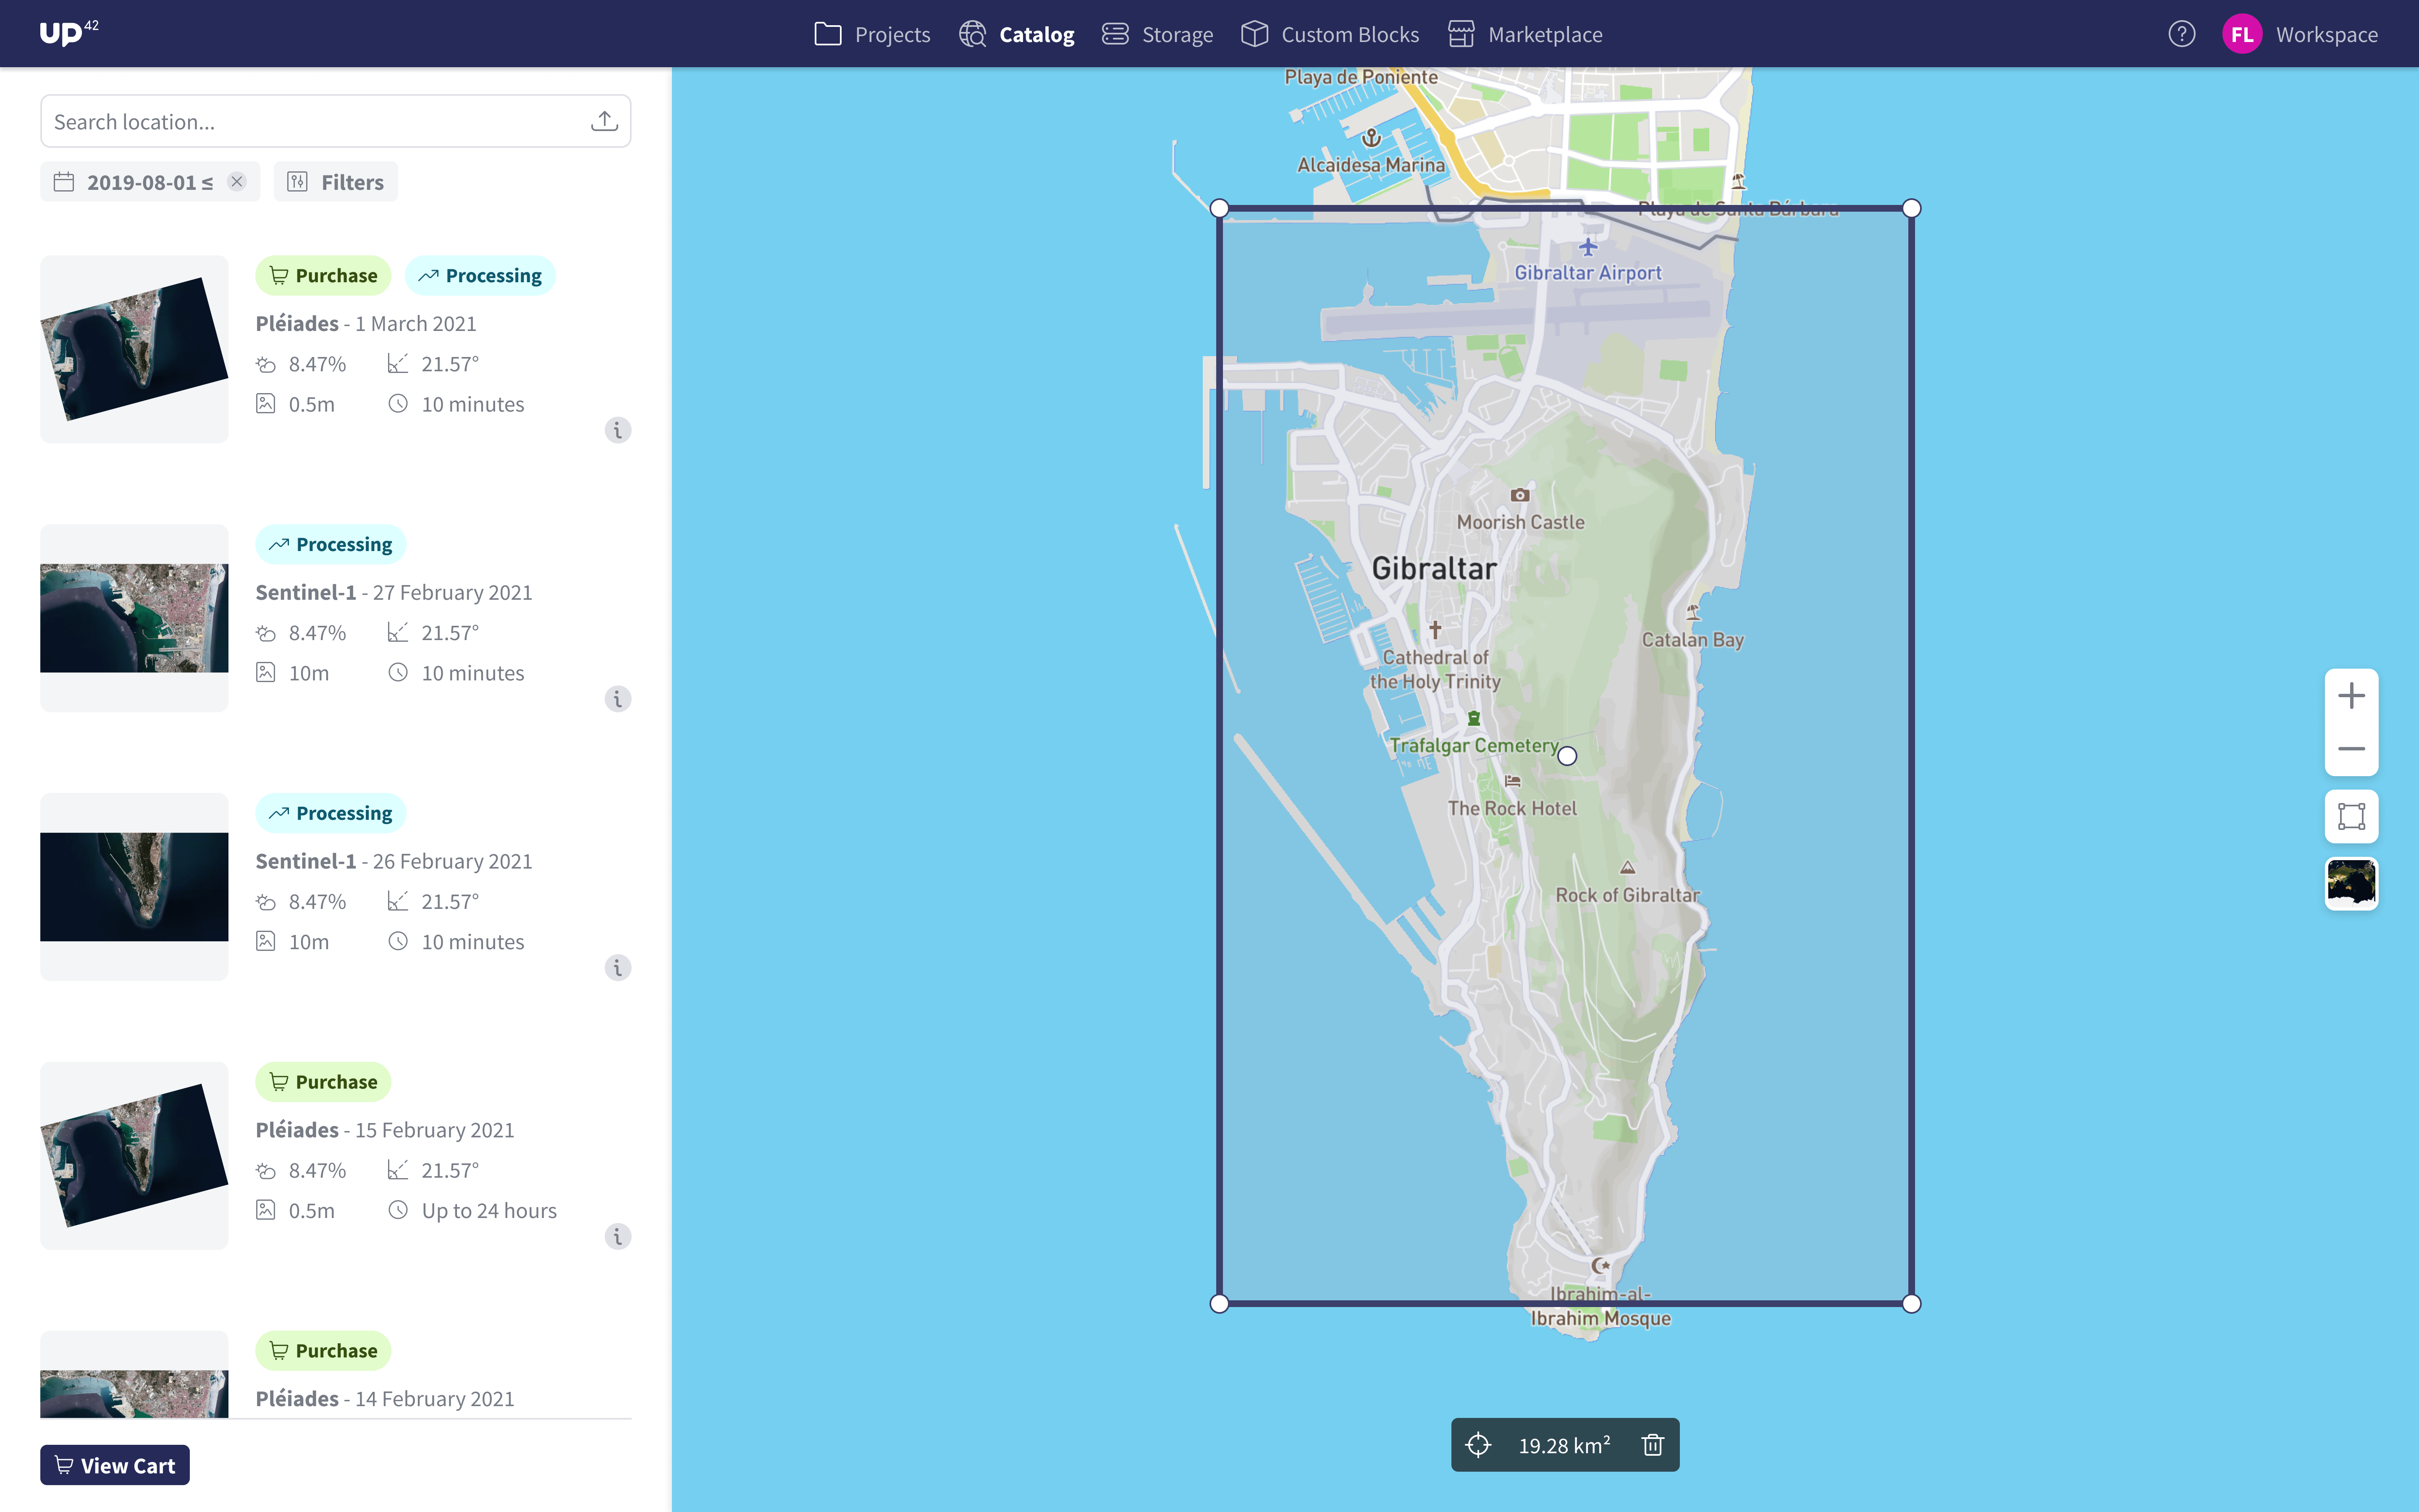Remove the 2019-08-01 date filter

[237, 182]
